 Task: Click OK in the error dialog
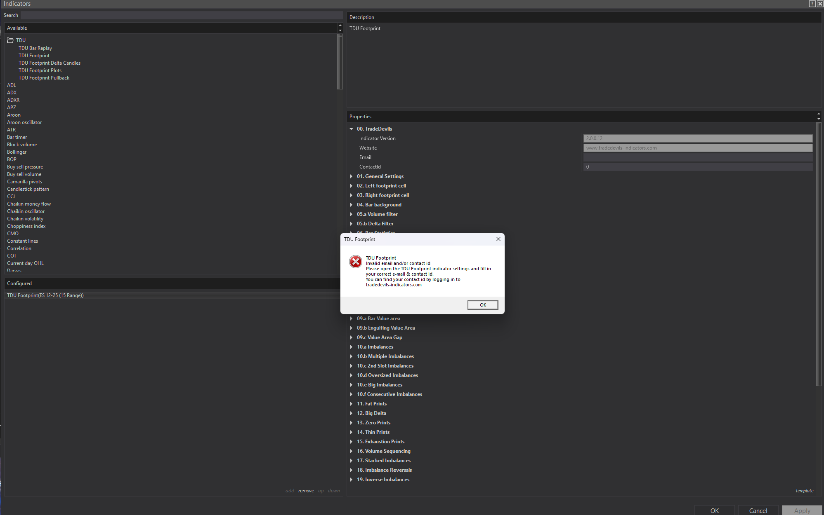[482, 305]
